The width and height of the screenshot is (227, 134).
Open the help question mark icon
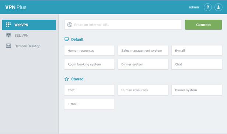coord(207,7)
